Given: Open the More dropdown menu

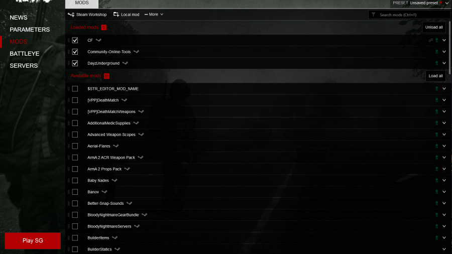Looking at the screenshot, I should (154, 15).
